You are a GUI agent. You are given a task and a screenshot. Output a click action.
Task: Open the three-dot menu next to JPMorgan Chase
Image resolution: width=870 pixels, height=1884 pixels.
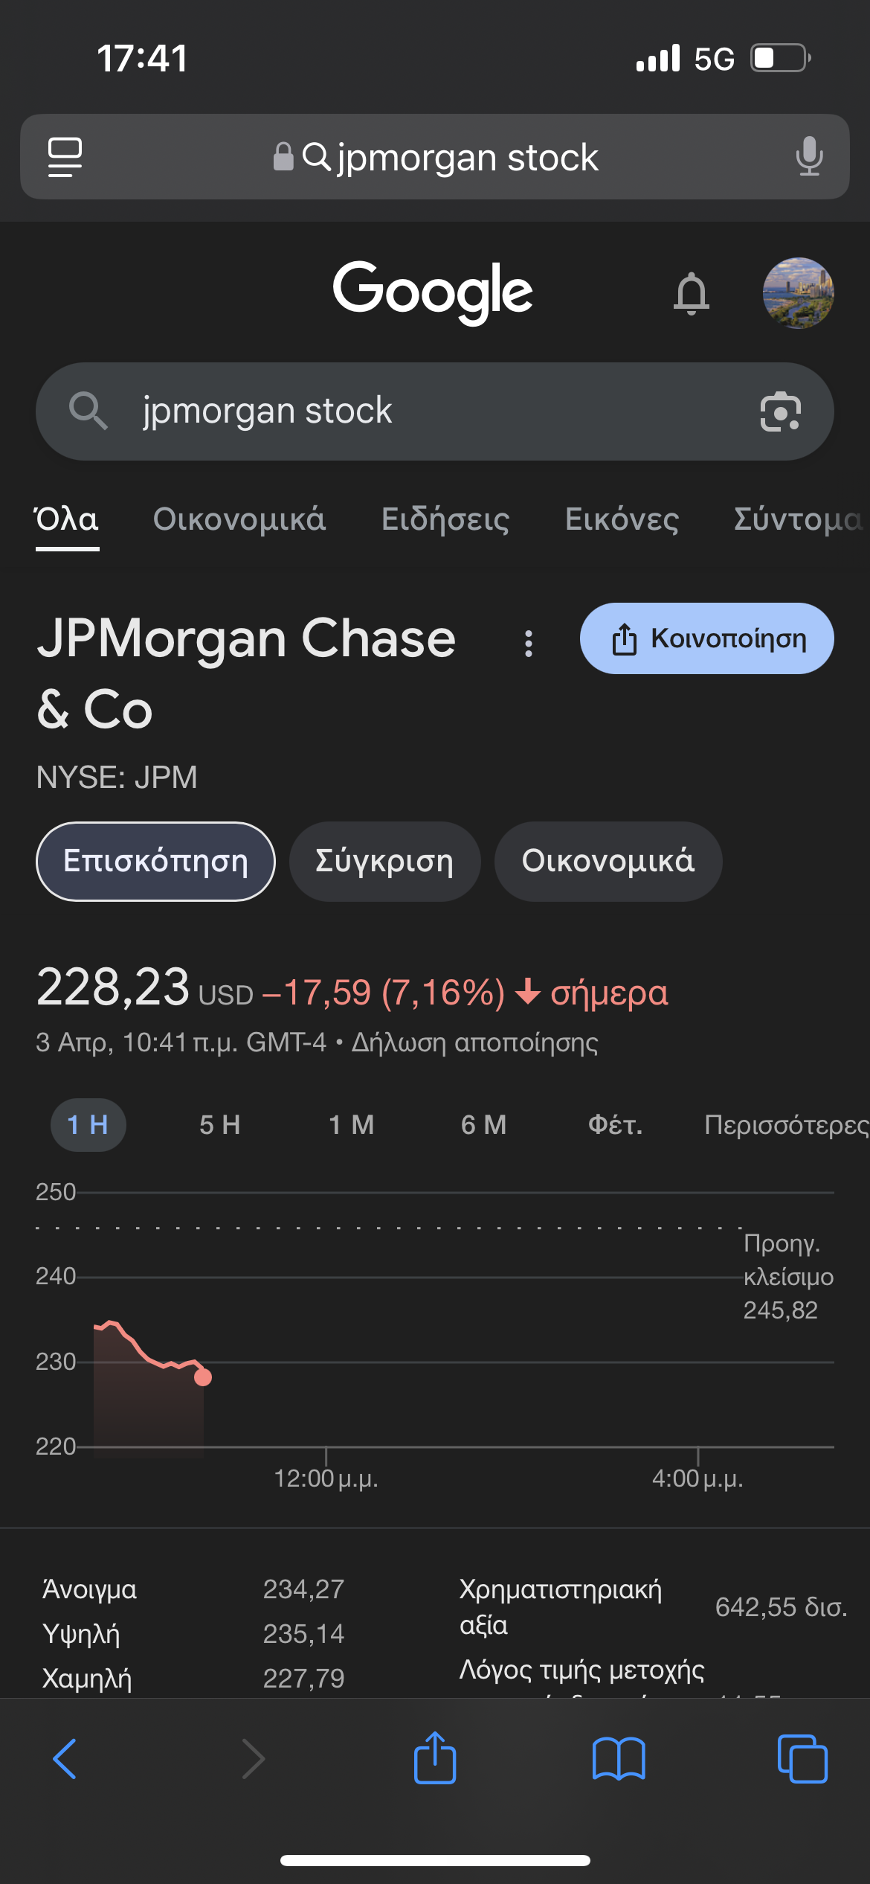coord(529,644)
